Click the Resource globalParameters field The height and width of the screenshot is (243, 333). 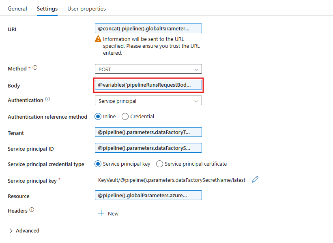pos(148,195)
